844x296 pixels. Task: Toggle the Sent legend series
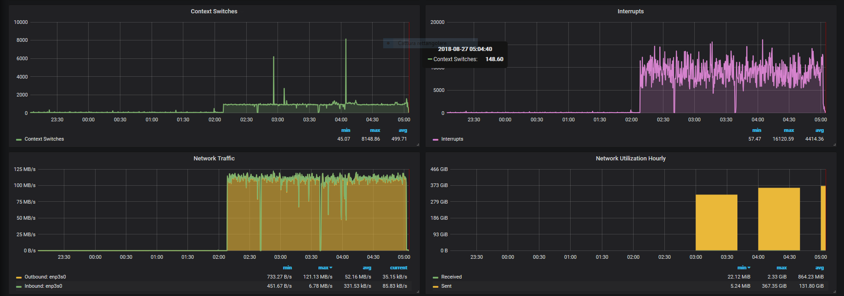[446, 286]
